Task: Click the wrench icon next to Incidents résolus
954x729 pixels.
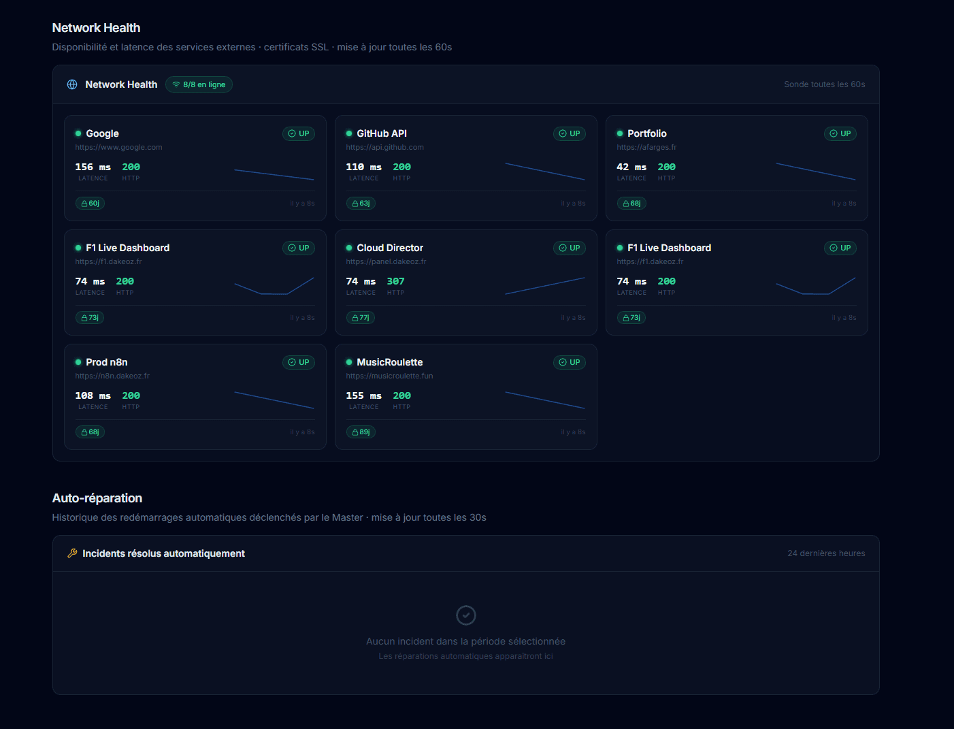Action: pos(72,553)
